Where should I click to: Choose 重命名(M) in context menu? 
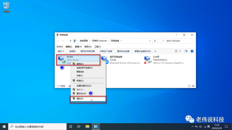click(88, 94)
